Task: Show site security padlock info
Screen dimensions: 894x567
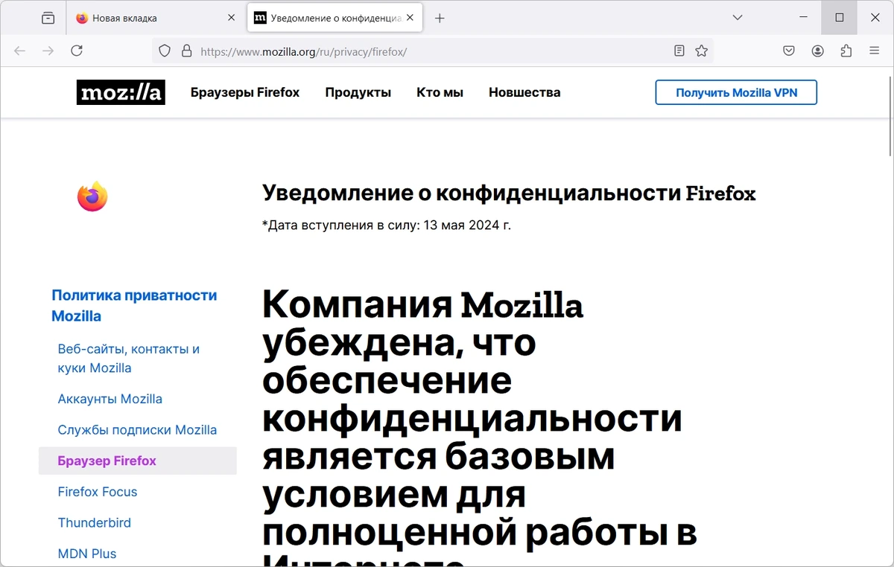Action: (x=186, y=51)
